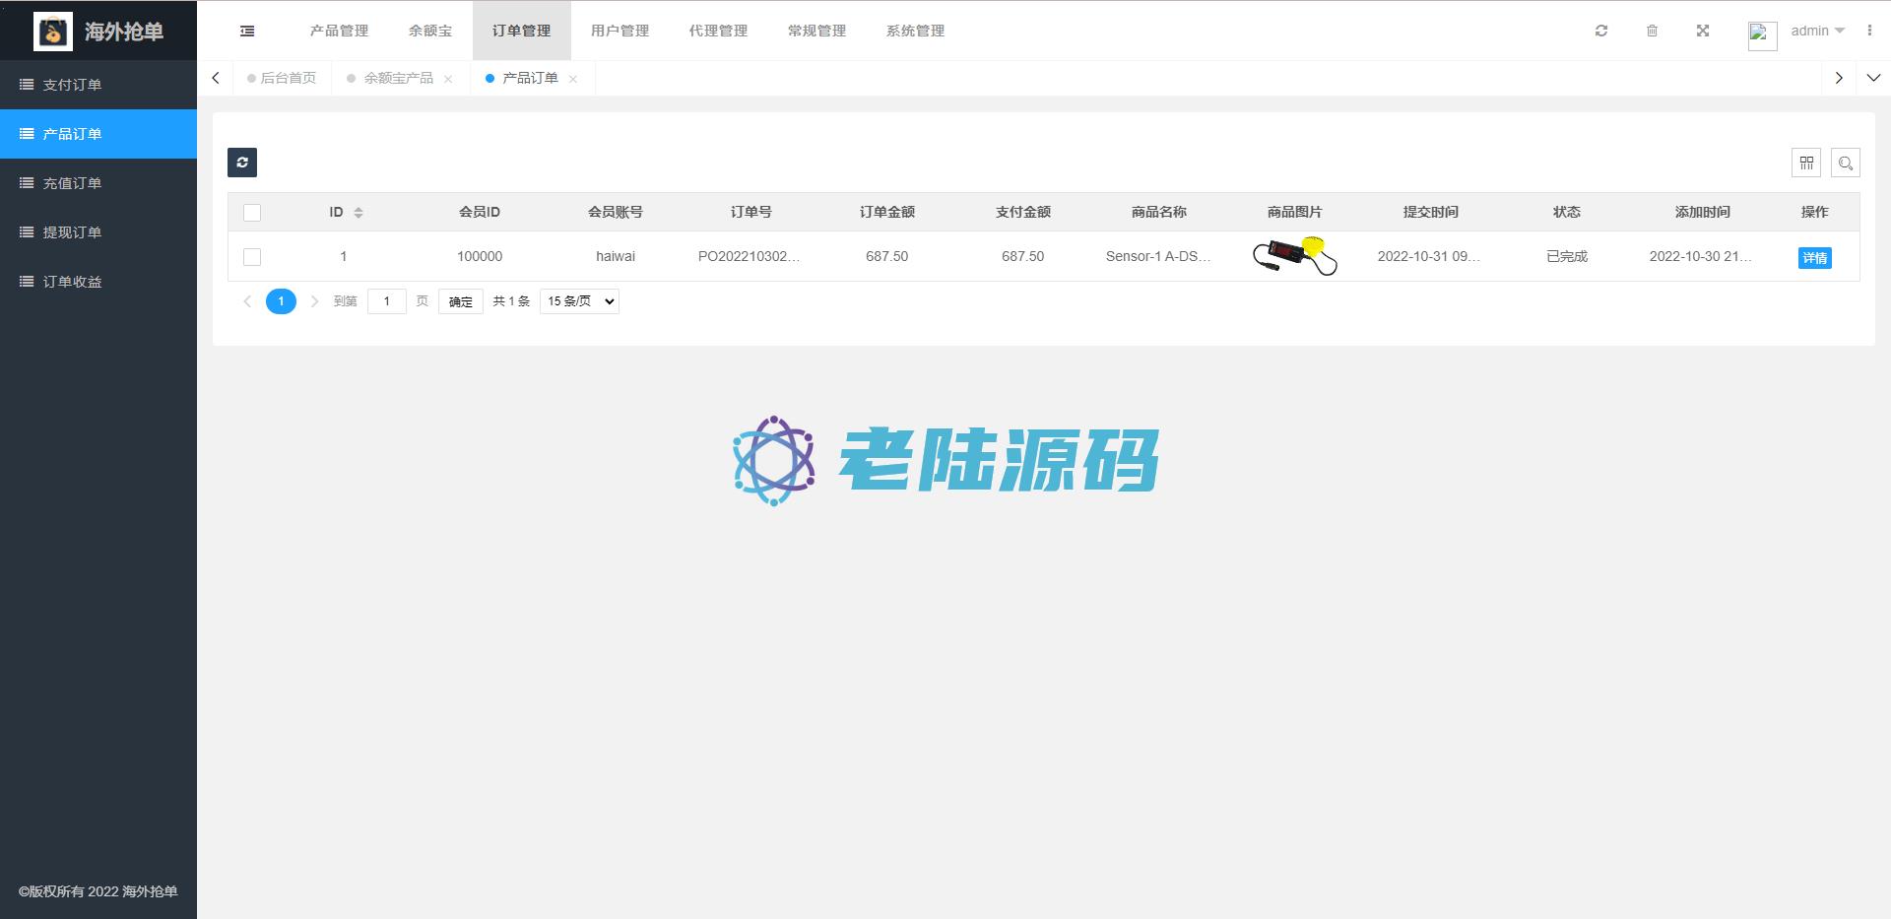The height and width of the screenshot is (919, 1891).
Task: Collapse the sidebar with the menu fold icon
Action: point(247,32)
